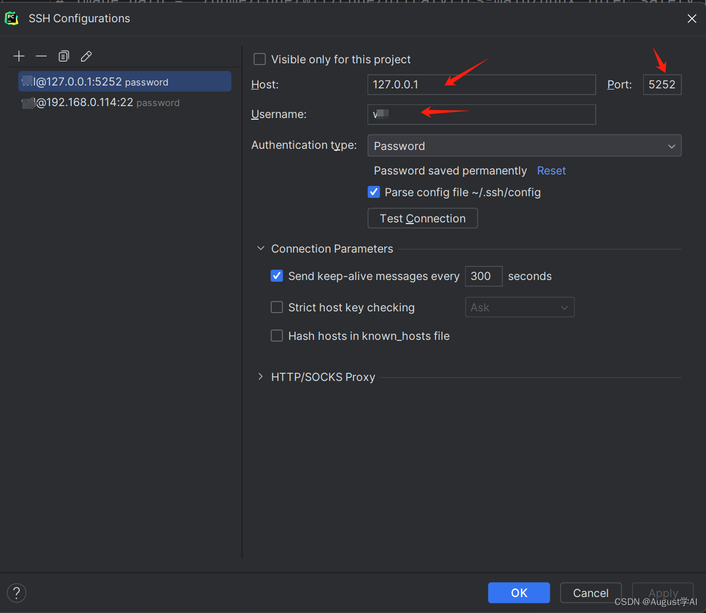Click the Reset password link
The height and width of the screenshot is (613, 706).
[551, 170]
